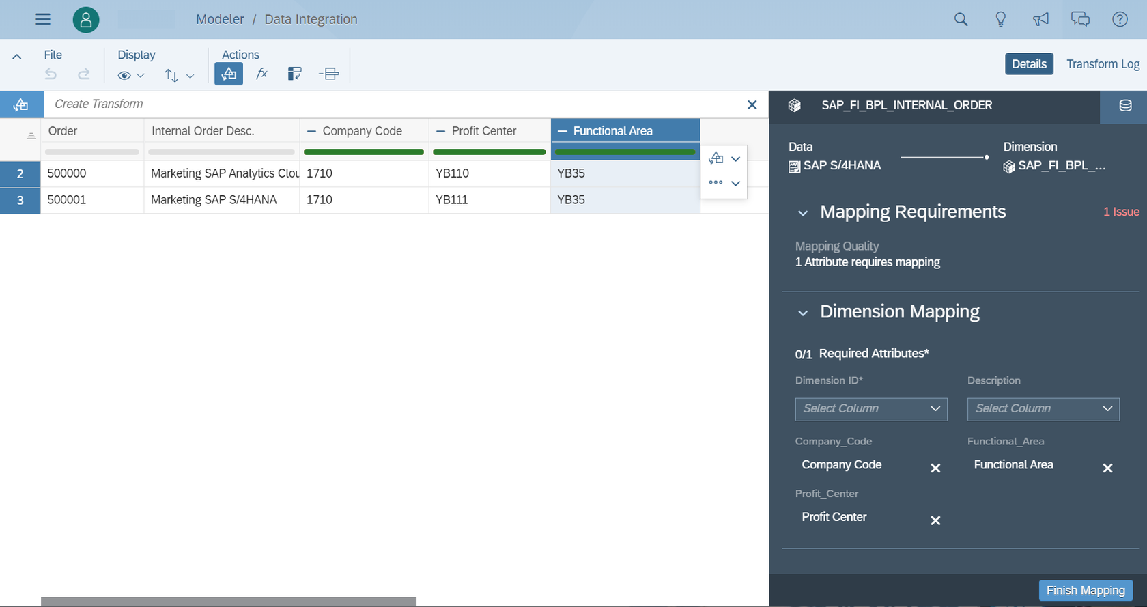Click the YB111 profit center cell
This screenshot has height=607, width=1147.
coord(490,200)
